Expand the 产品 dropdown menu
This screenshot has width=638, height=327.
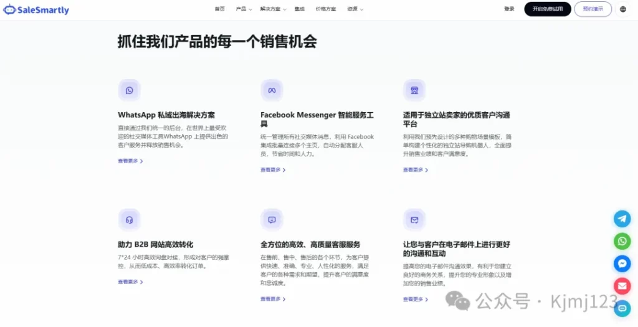244,9
